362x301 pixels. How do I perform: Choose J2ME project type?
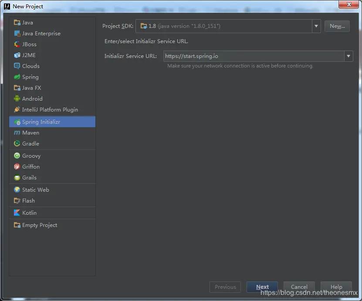(x=52, y=55)
